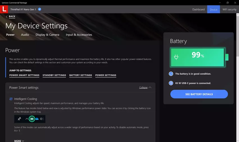Click the highlighted battery icon in tray illustration
The height and width of the screenshot is (142, 239).
[32, 119]
